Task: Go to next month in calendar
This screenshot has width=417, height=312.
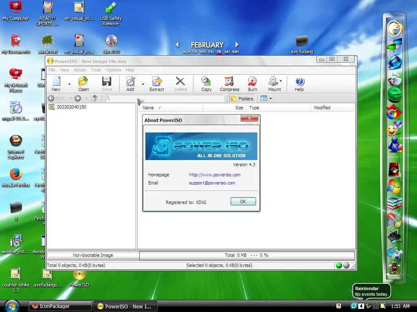Action: [237, 45]
